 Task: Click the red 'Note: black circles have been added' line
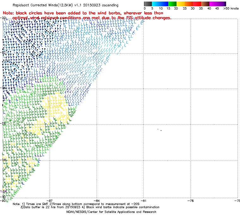click(x=83, y=13)
